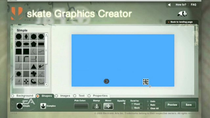Select the straight vertical line shape
This screenshot has width=210, height=118.
coord(19,59)
